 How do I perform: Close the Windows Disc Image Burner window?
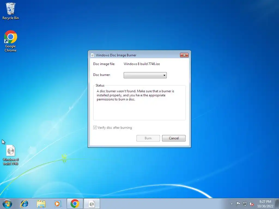(184, 55)
